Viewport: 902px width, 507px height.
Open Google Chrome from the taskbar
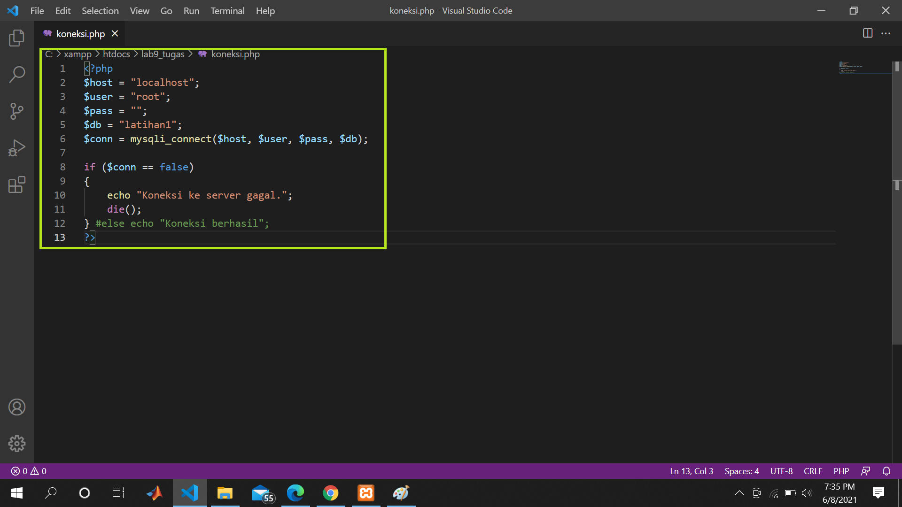click(331, 493)
